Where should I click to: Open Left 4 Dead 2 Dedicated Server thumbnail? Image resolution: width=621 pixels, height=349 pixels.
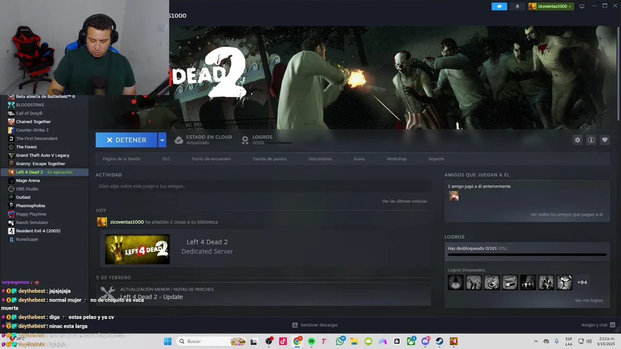coord(137,249)
